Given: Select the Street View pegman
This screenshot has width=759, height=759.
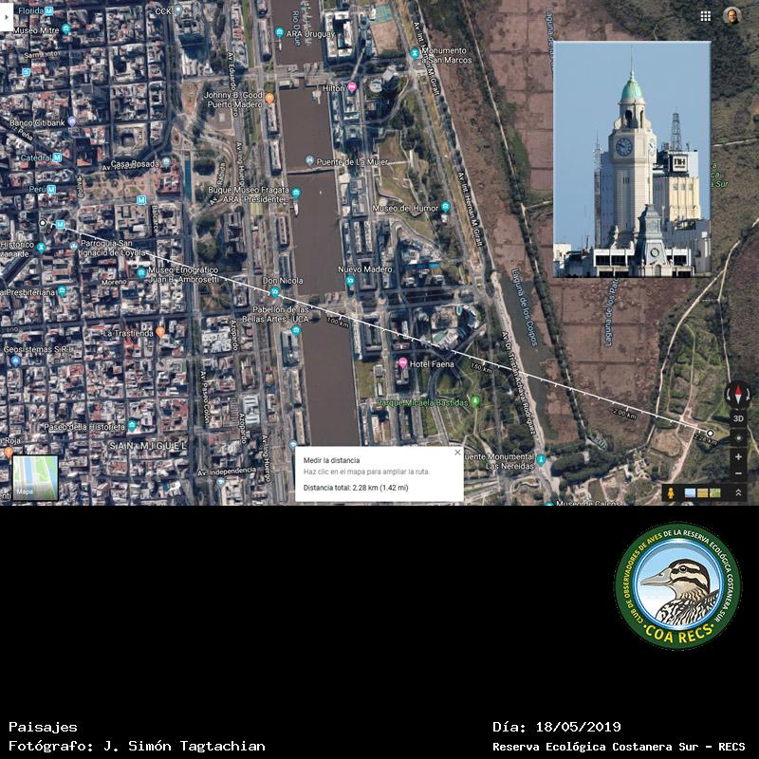Looking at the screenshot, I should (x=672, y=493).
